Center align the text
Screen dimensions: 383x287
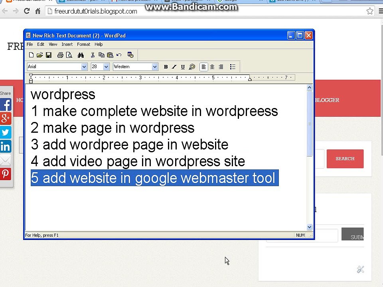coord(212,67)
